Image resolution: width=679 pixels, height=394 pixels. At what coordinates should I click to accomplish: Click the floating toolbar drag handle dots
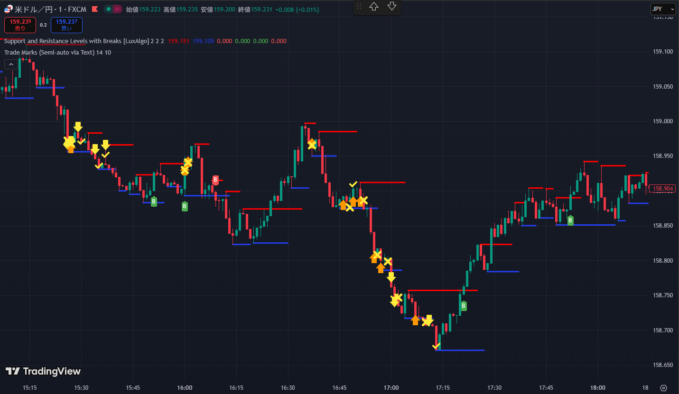click(359, 7)
